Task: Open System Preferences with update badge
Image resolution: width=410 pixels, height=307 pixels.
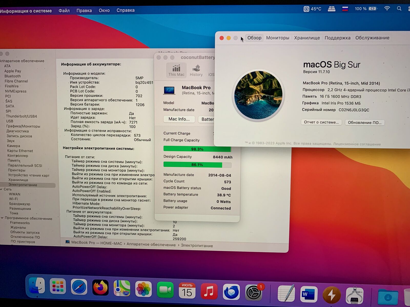Action: 254,292
